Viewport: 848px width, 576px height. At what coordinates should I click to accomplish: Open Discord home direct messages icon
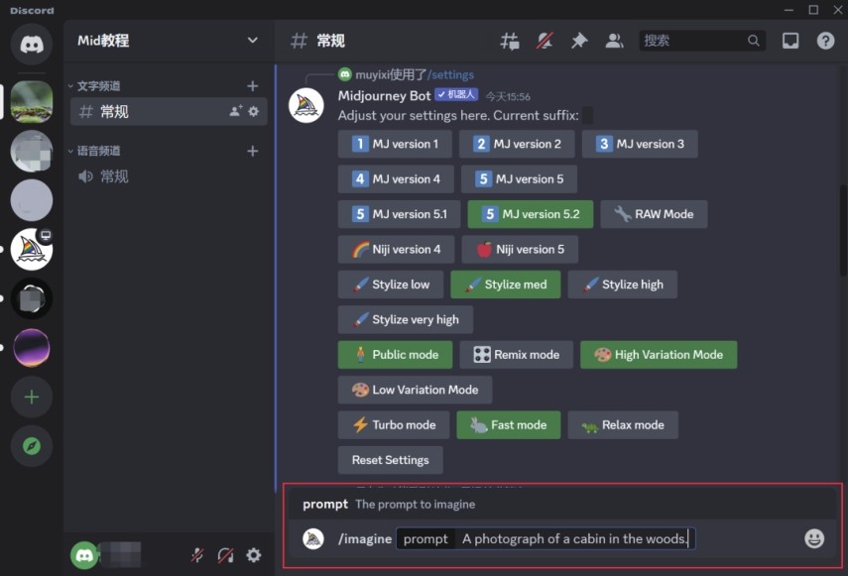[x=32, y=44]
